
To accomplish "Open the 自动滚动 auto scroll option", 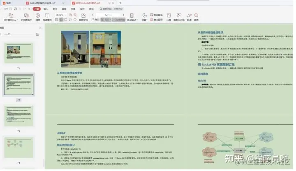I will click(x=132, y=17).
